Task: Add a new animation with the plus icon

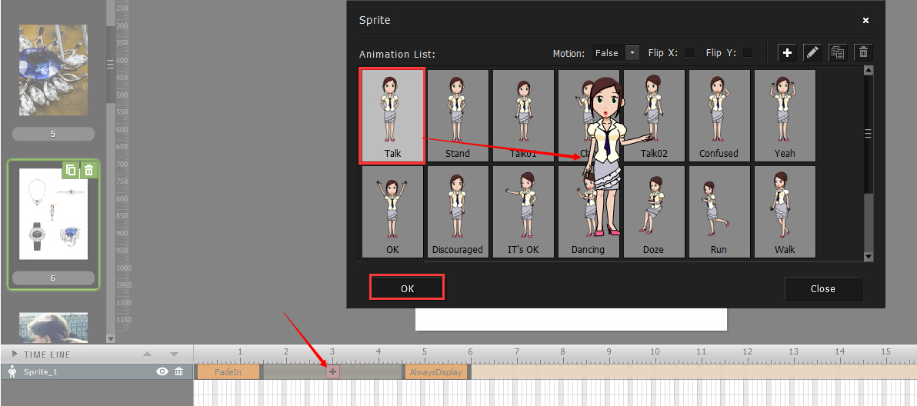Action: [x=787, y=52]
